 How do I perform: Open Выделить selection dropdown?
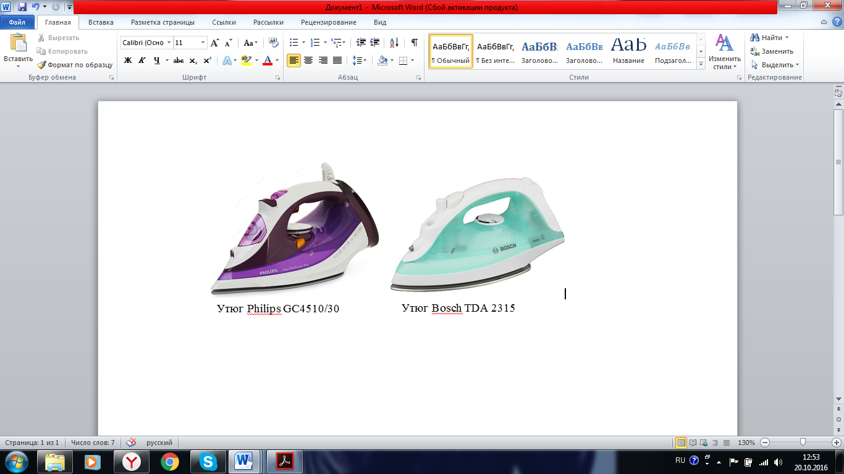pos(775,65)
